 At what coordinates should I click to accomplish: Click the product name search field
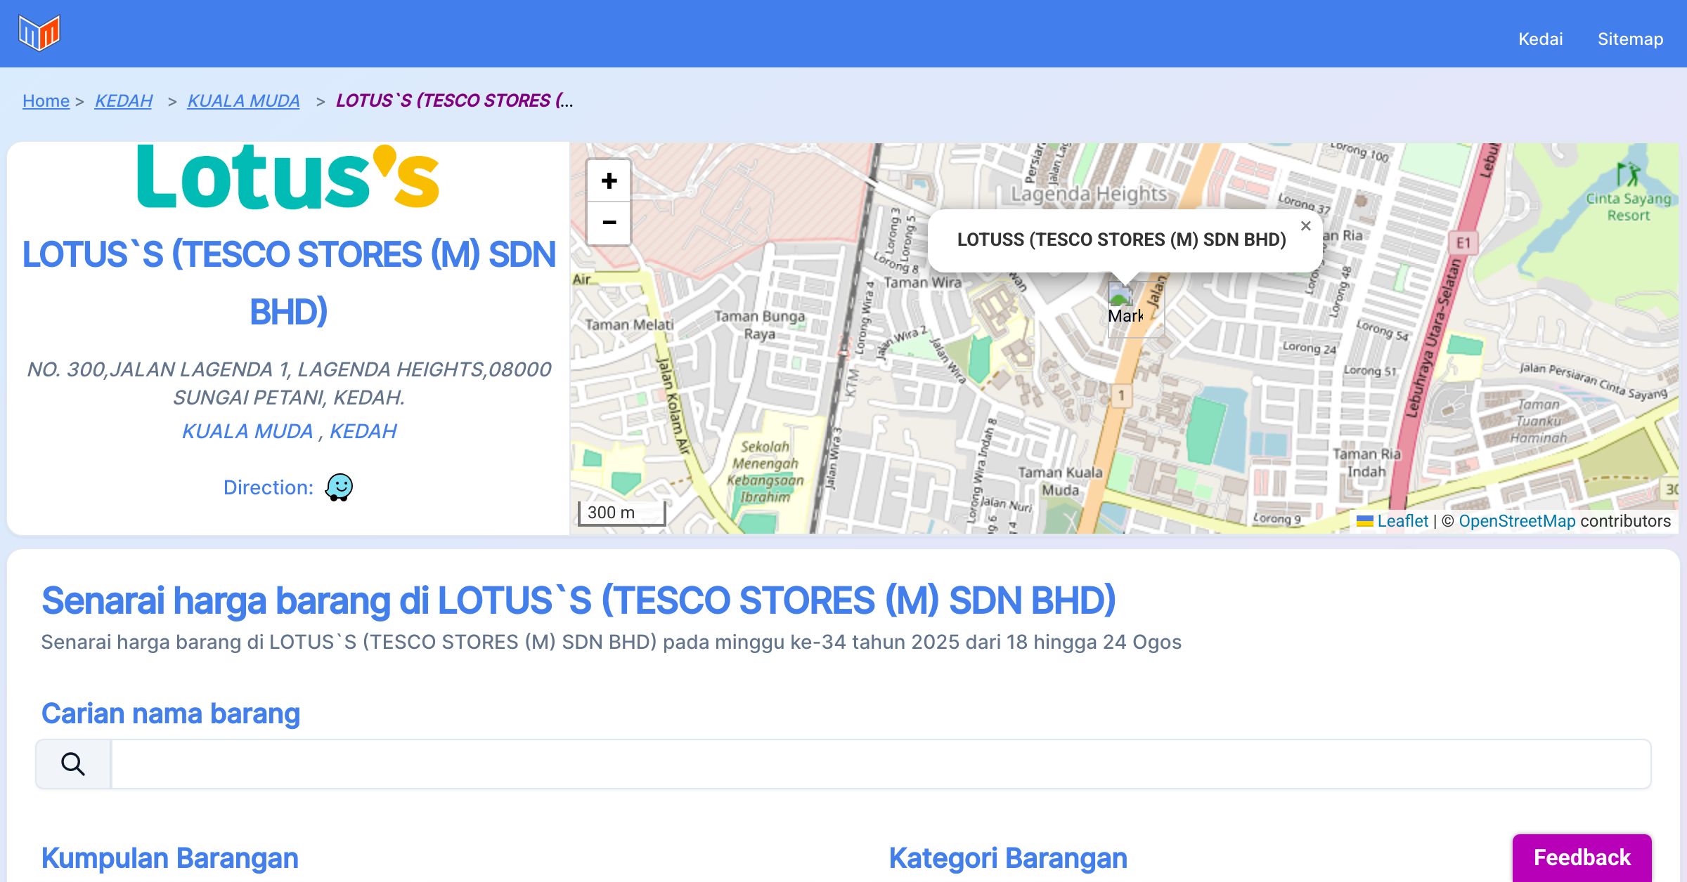[x=880, y=764]
